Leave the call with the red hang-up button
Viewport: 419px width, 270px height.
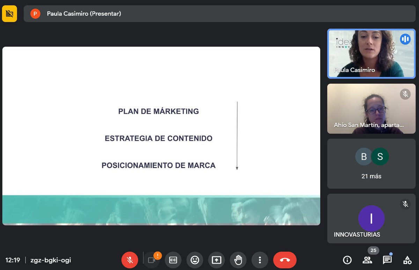(285, 260)
